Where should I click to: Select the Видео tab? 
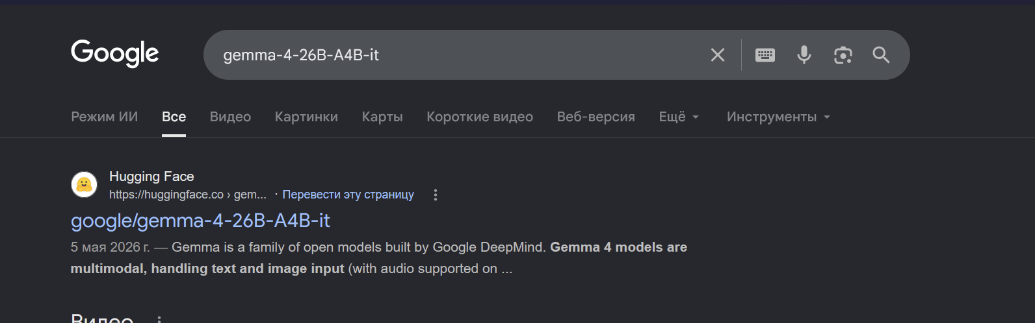click(230, 117)
